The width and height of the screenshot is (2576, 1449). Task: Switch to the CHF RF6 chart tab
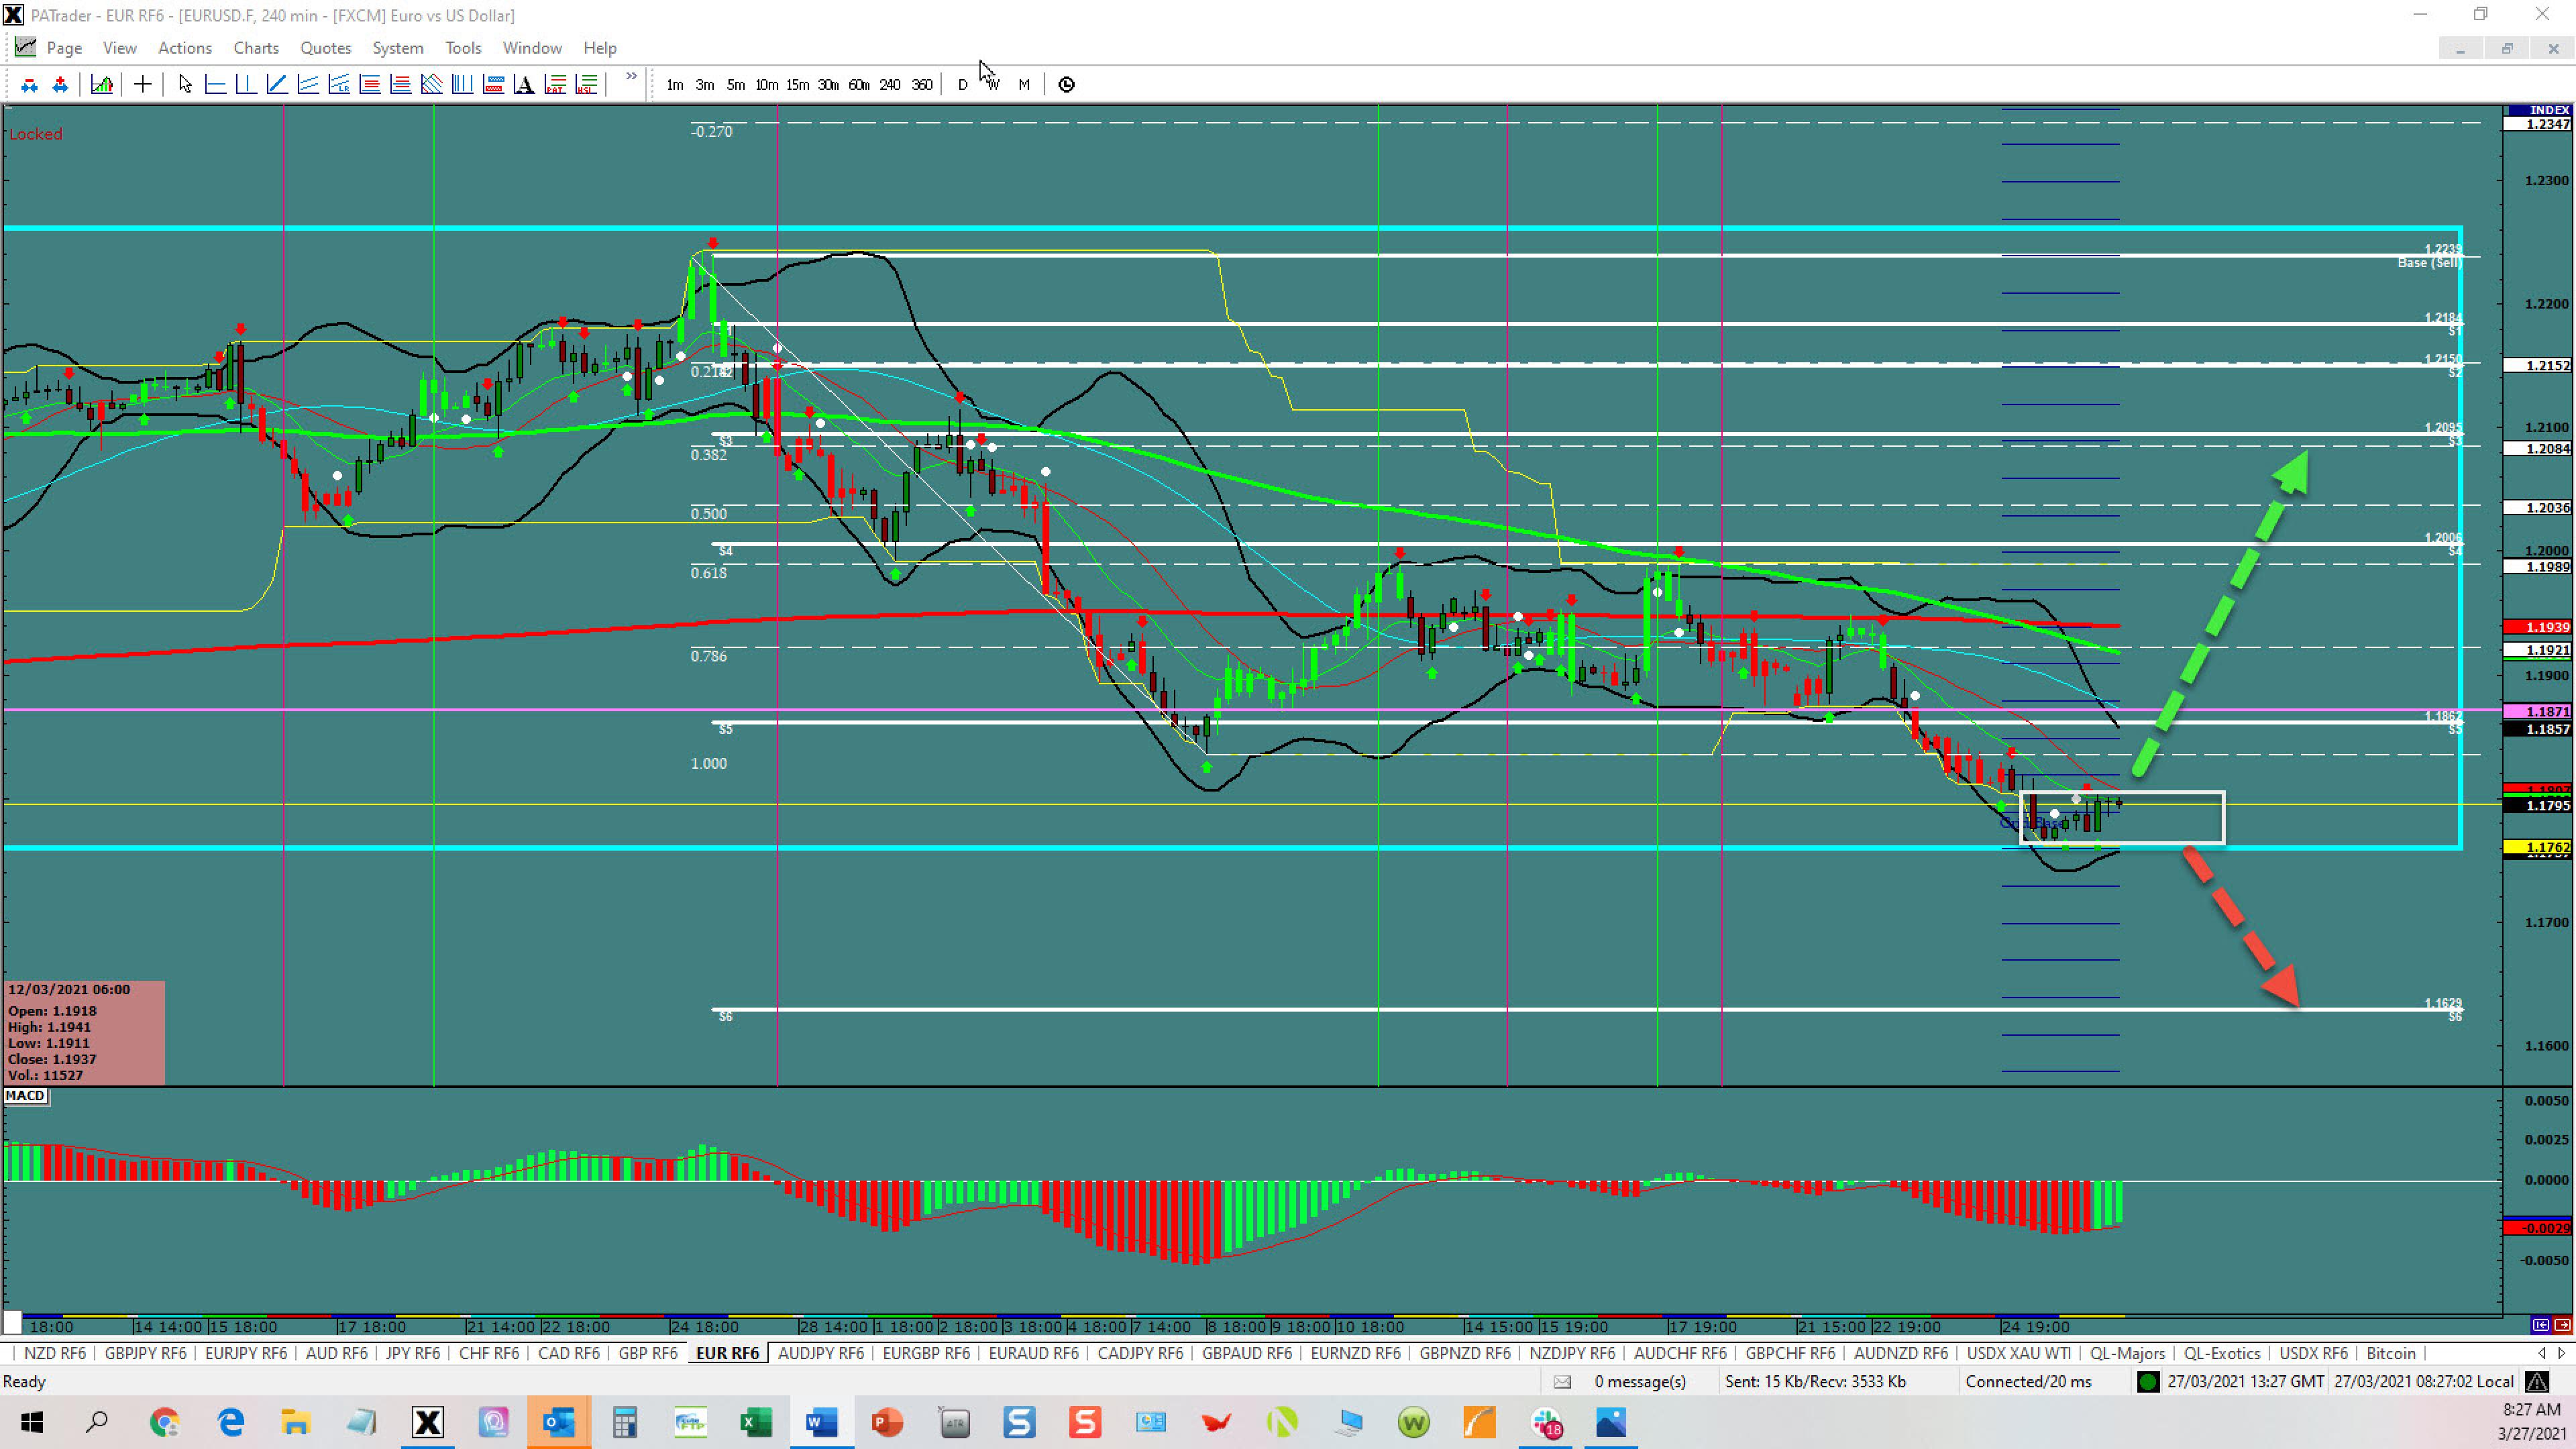489,1353
